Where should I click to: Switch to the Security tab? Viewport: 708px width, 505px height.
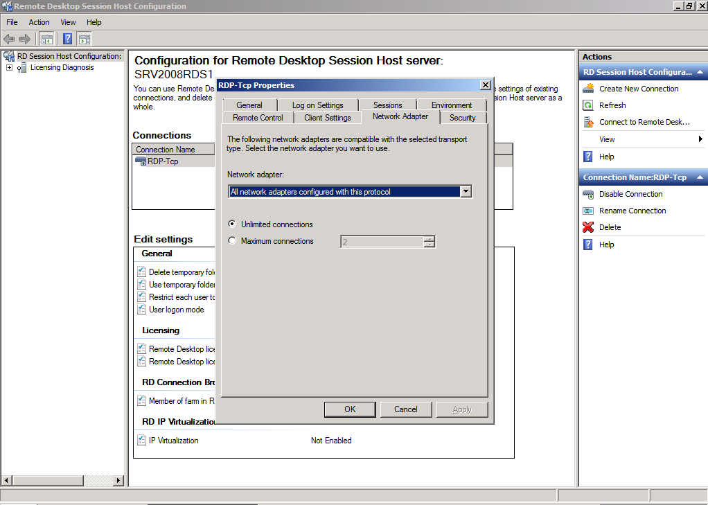pyautogui.click(x=462, y=118)
